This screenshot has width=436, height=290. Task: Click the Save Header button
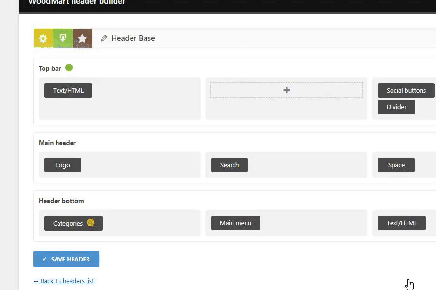66,259
